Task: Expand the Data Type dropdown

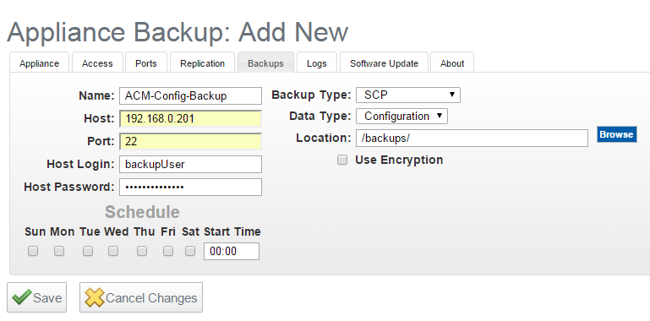Action: 401,116
